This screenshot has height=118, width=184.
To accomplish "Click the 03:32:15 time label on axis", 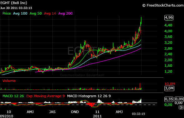I will coord(138,114).
